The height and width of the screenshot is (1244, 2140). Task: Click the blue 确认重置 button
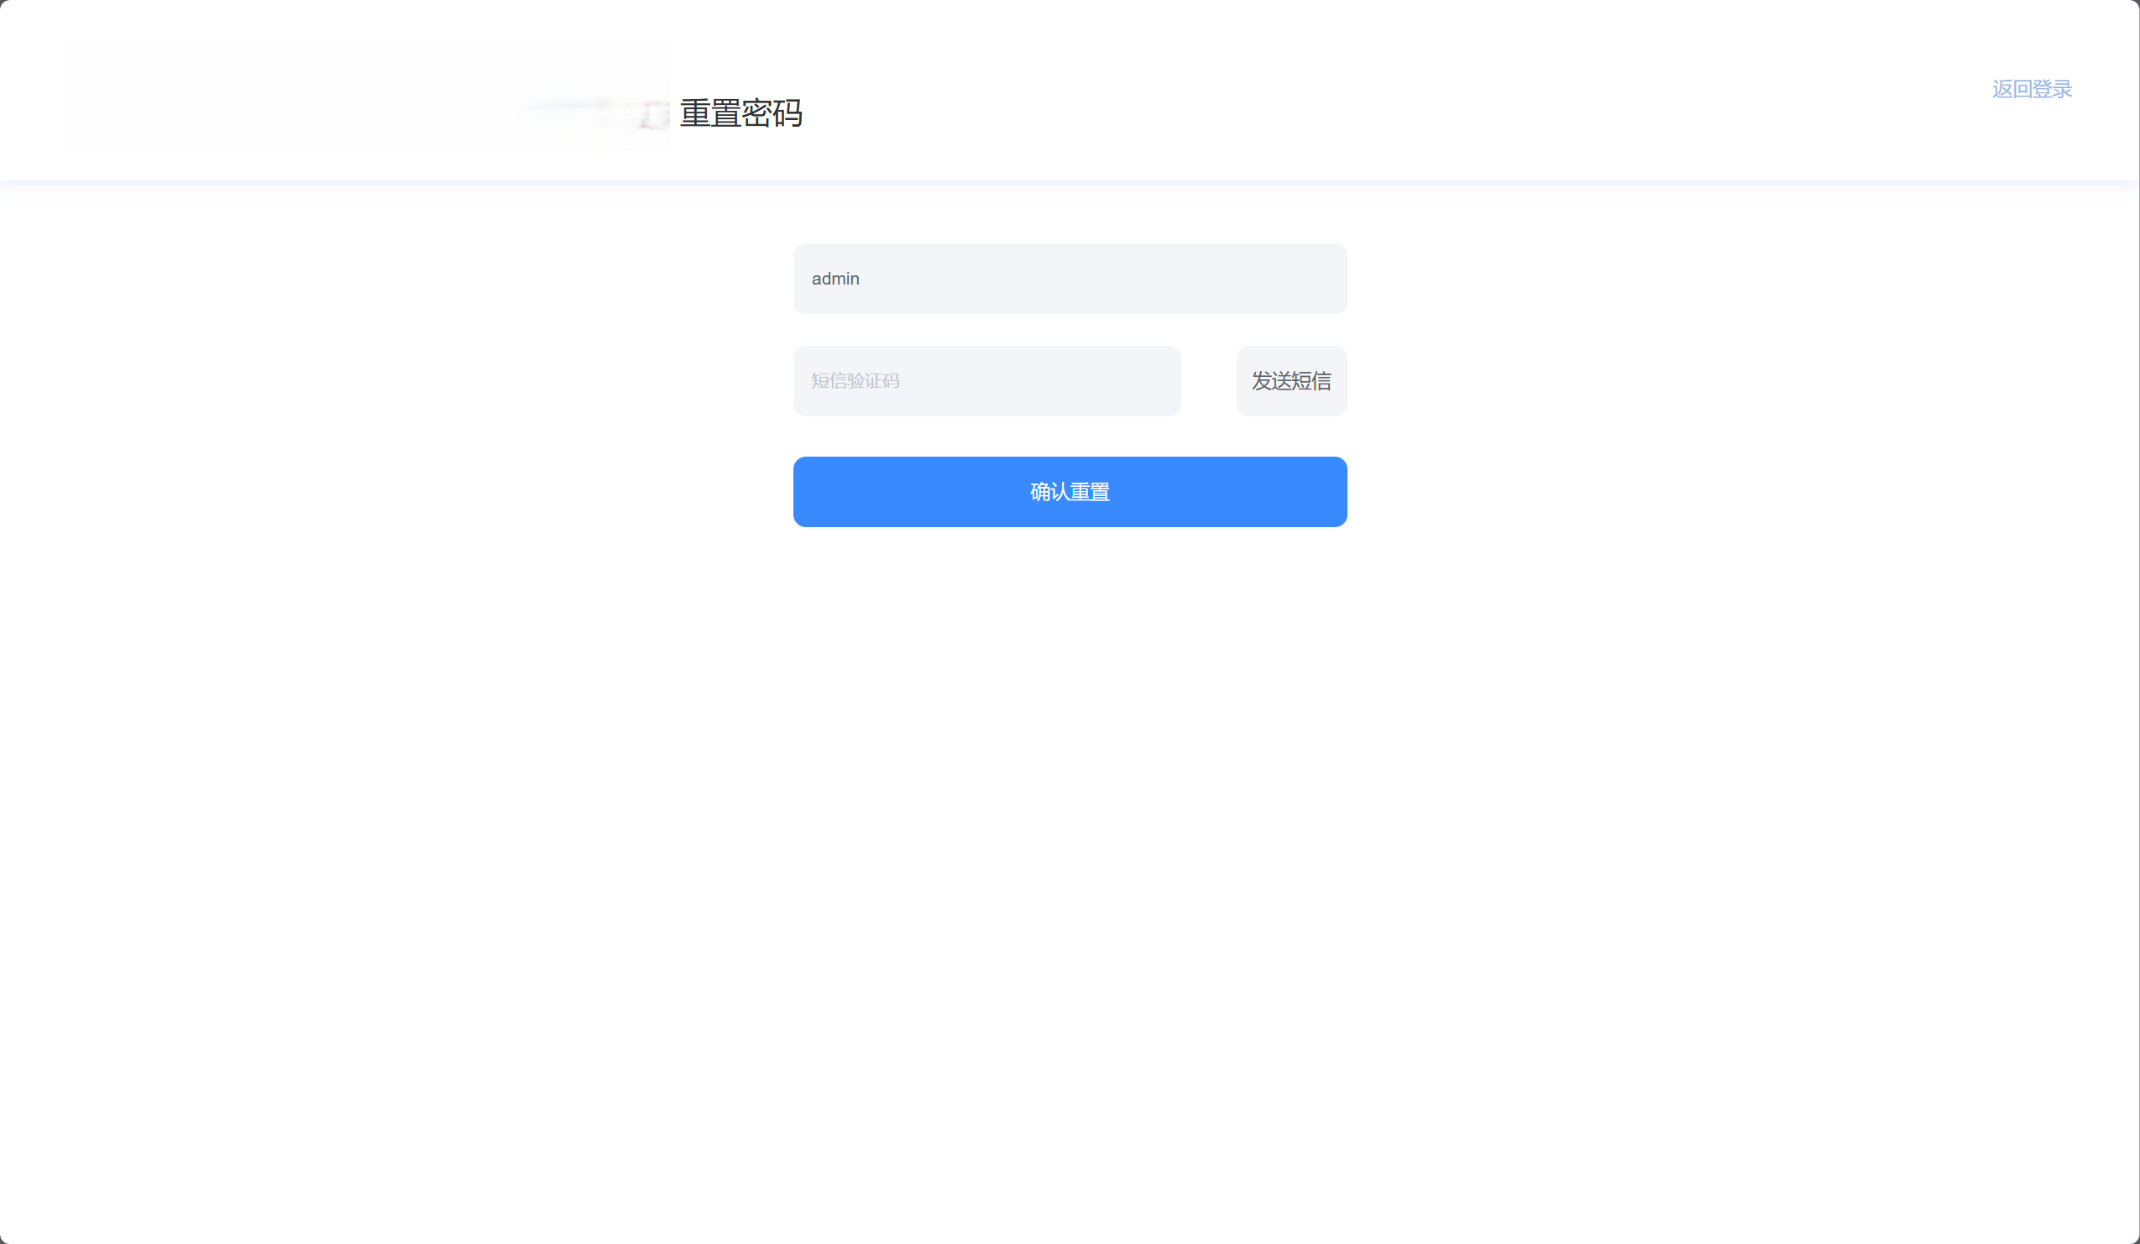1069,492
